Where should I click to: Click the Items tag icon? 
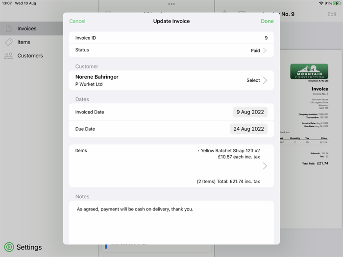coord(9,42)
